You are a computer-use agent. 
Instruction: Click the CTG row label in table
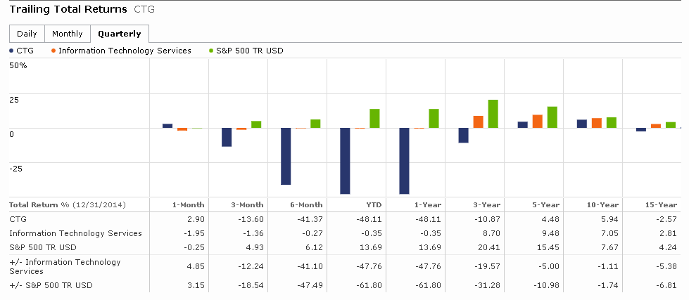tap(17, 219)
